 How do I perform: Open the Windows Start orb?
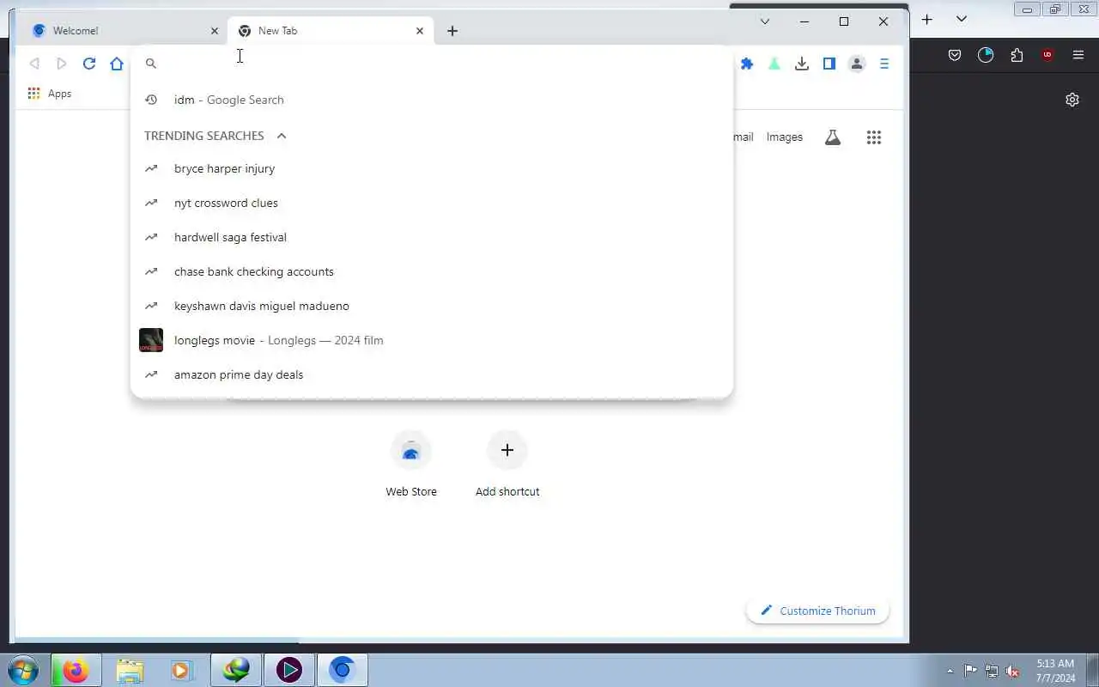coord(23,669)
